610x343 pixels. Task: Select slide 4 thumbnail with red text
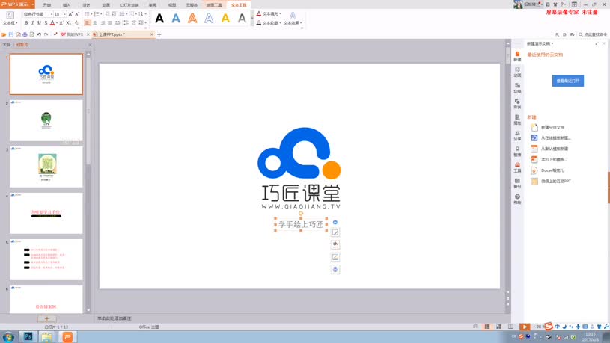pos(46,213)
